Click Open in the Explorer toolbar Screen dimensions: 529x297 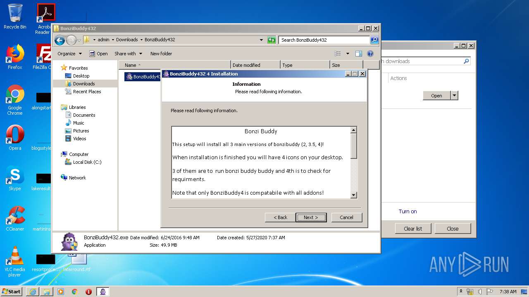point(98,54)
